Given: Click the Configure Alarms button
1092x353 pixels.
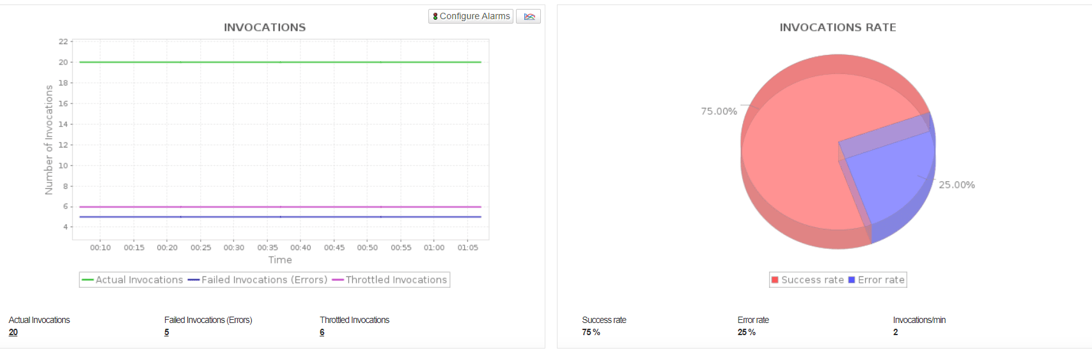Looking at the screenshot, I should point(471,17).
